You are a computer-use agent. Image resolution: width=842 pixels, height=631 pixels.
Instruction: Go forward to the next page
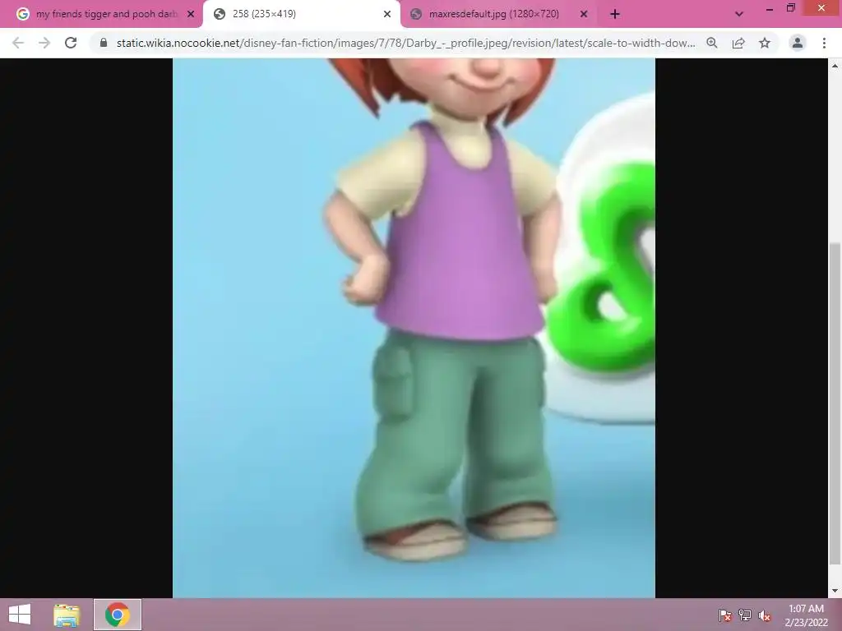pyautogui.click(x=44, y=43)
